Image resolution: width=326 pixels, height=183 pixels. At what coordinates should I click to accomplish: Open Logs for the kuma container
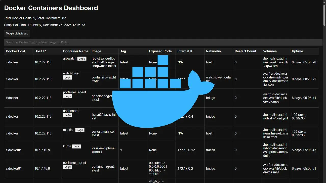pos(76,146)
